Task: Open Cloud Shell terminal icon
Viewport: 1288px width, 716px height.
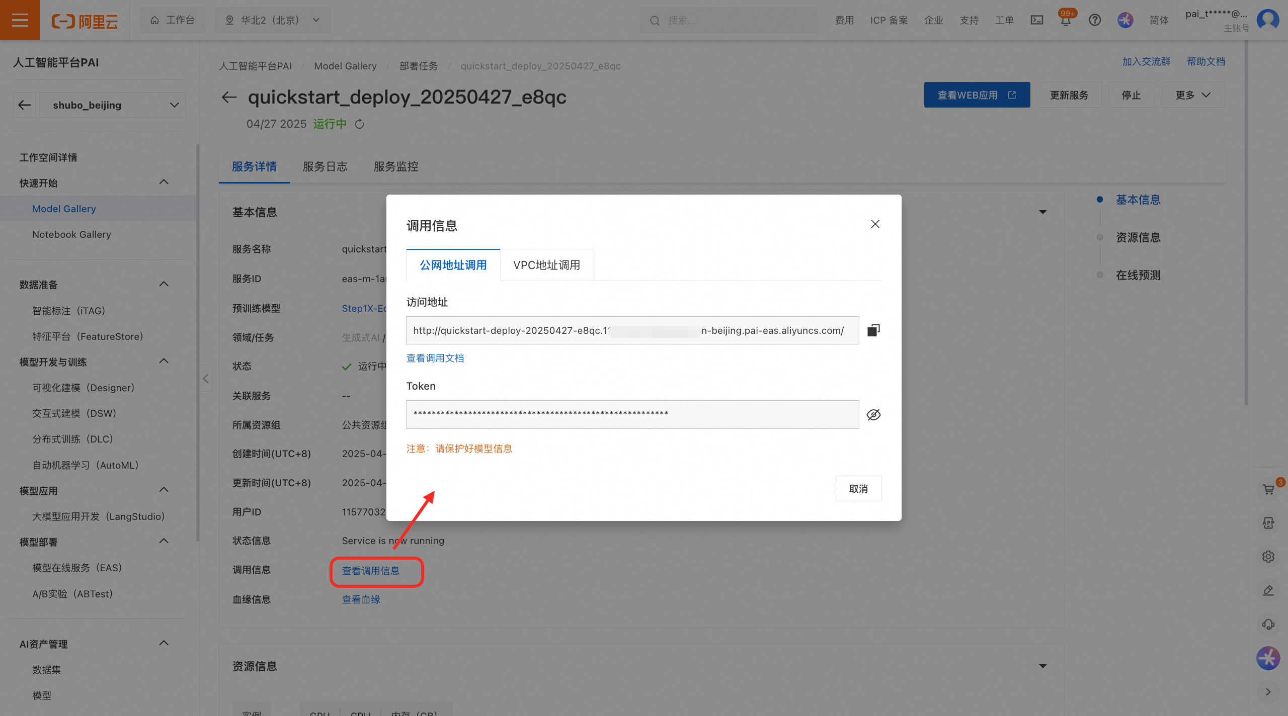Action: (x=1037, y=20)
